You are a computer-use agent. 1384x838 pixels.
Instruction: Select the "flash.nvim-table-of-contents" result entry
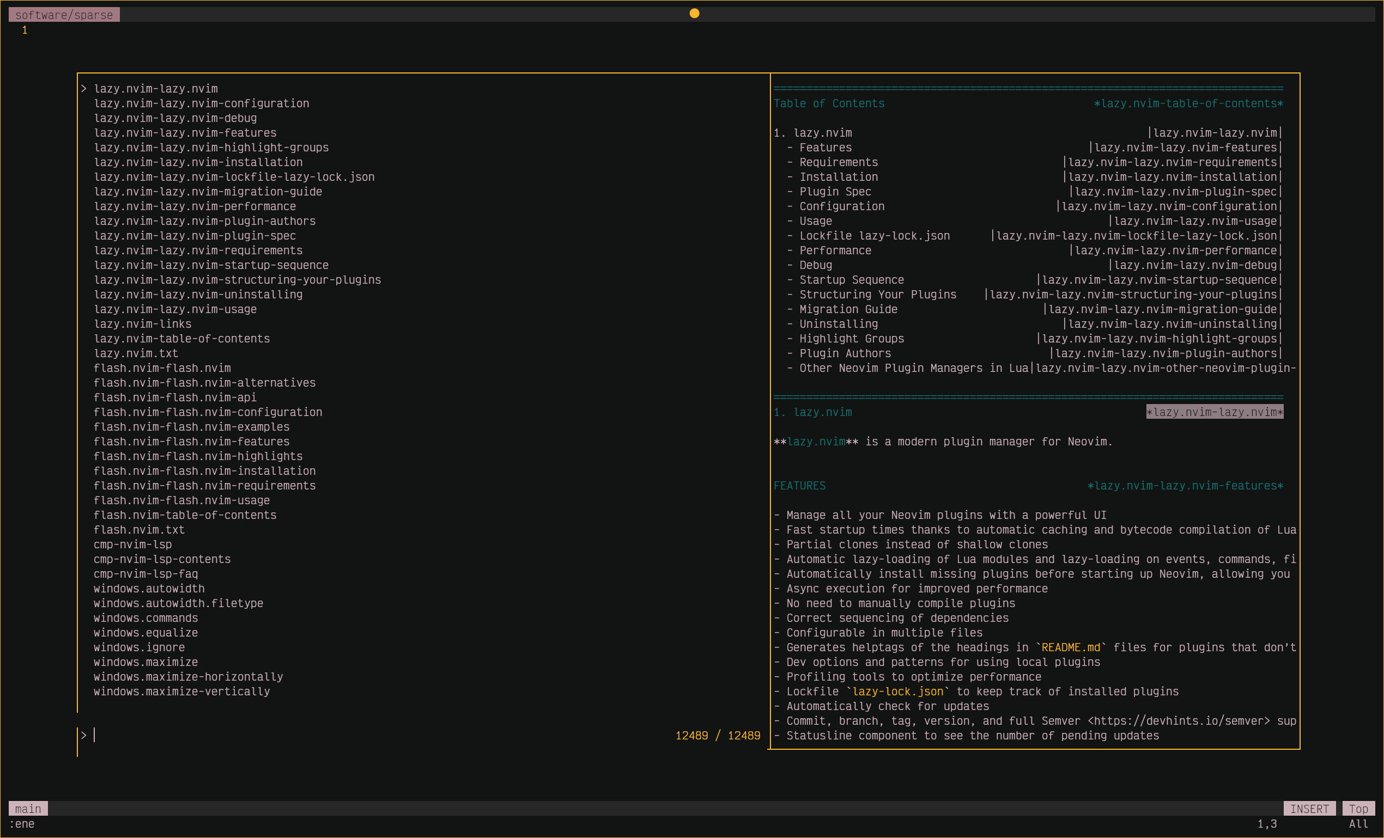pyautogui.click(x=185, y=515)
